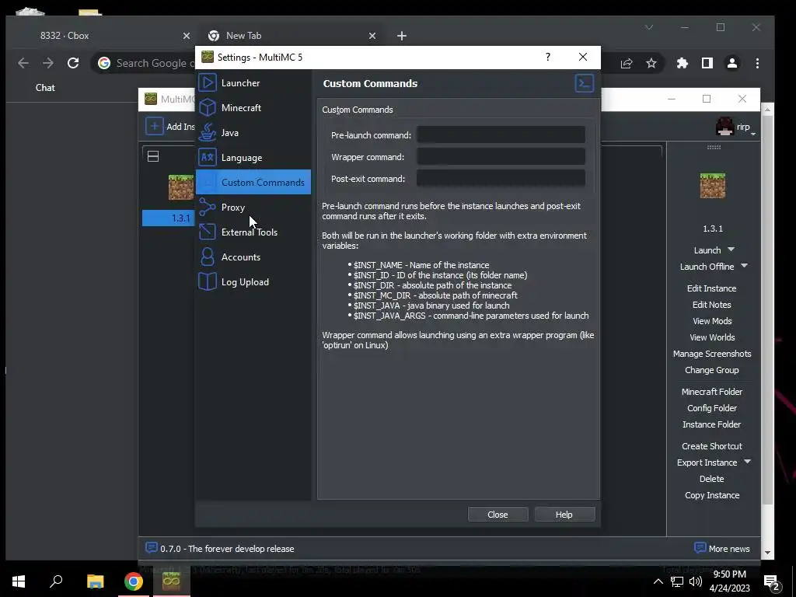
Task: Open the External Tools icon
Action: 207,232
